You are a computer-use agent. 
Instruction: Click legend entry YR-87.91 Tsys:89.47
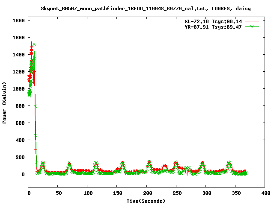pyautogui.click(x=213, y=27)
